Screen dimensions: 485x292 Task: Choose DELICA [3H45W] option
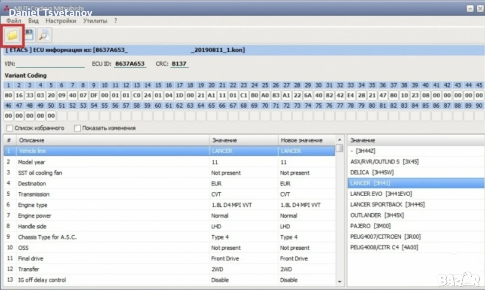pyautogui.click(x=416, y=173)
